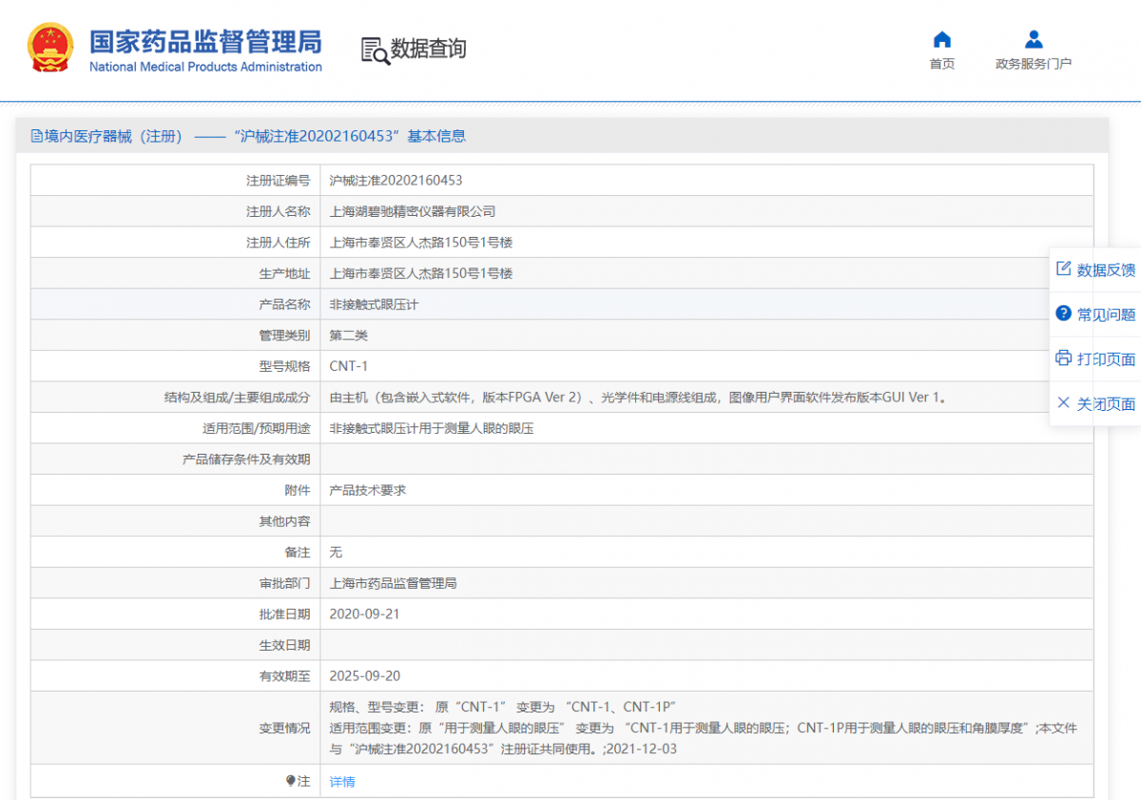Click the national emblem logo

pyautogui.click(x=49, y=48)
